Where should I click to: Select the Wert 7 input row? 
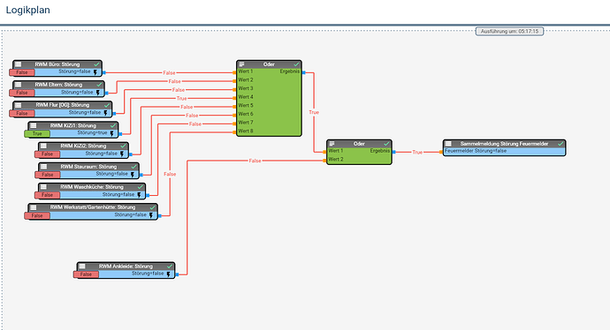(x=246, y=123)
